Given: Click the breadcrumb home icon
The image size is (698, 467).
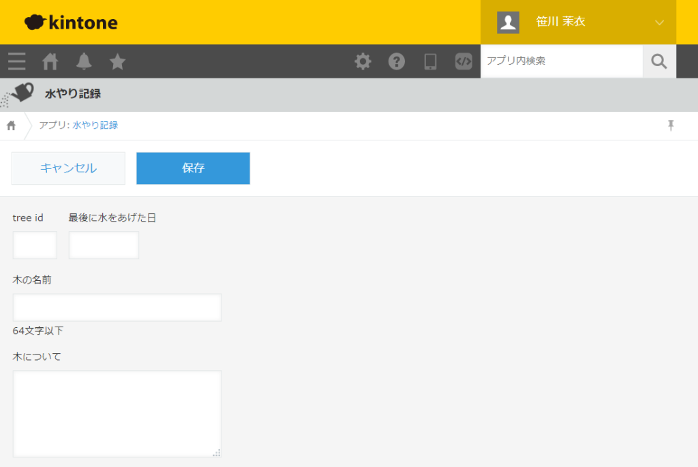Looking at the screenshot, I should click(11, 125).
